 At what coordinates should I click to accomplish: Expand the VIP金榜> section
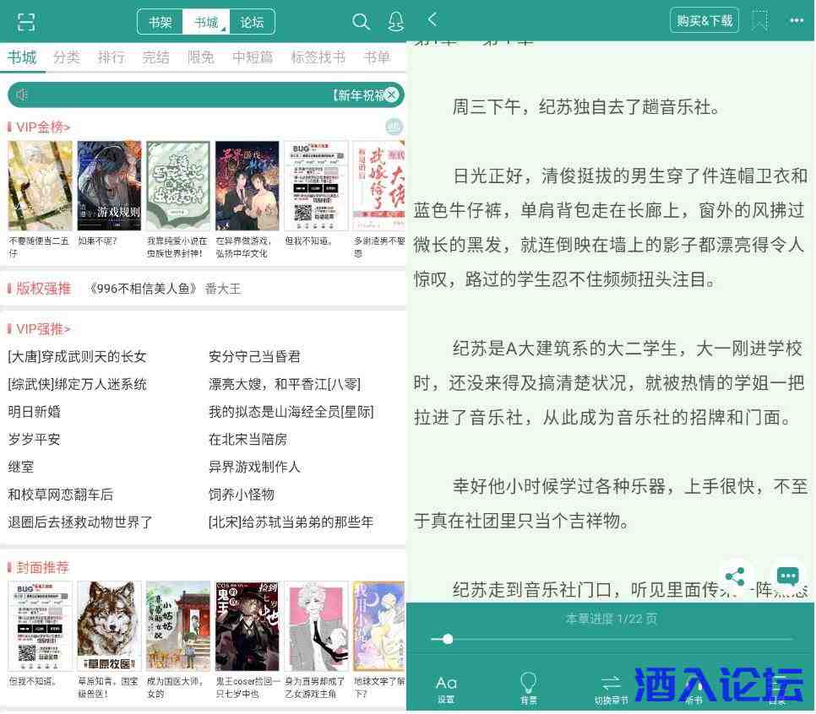(x=43, y=127)
